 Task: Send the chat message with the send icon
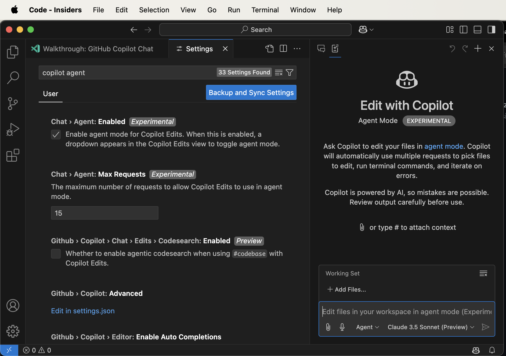486,327
